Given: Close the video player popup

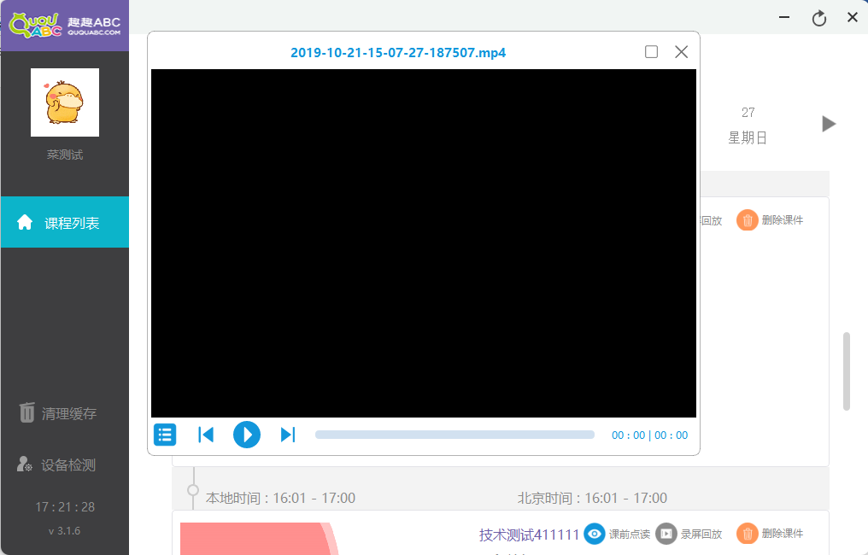Looking at the screenshot, I should [x=681, y=52].
